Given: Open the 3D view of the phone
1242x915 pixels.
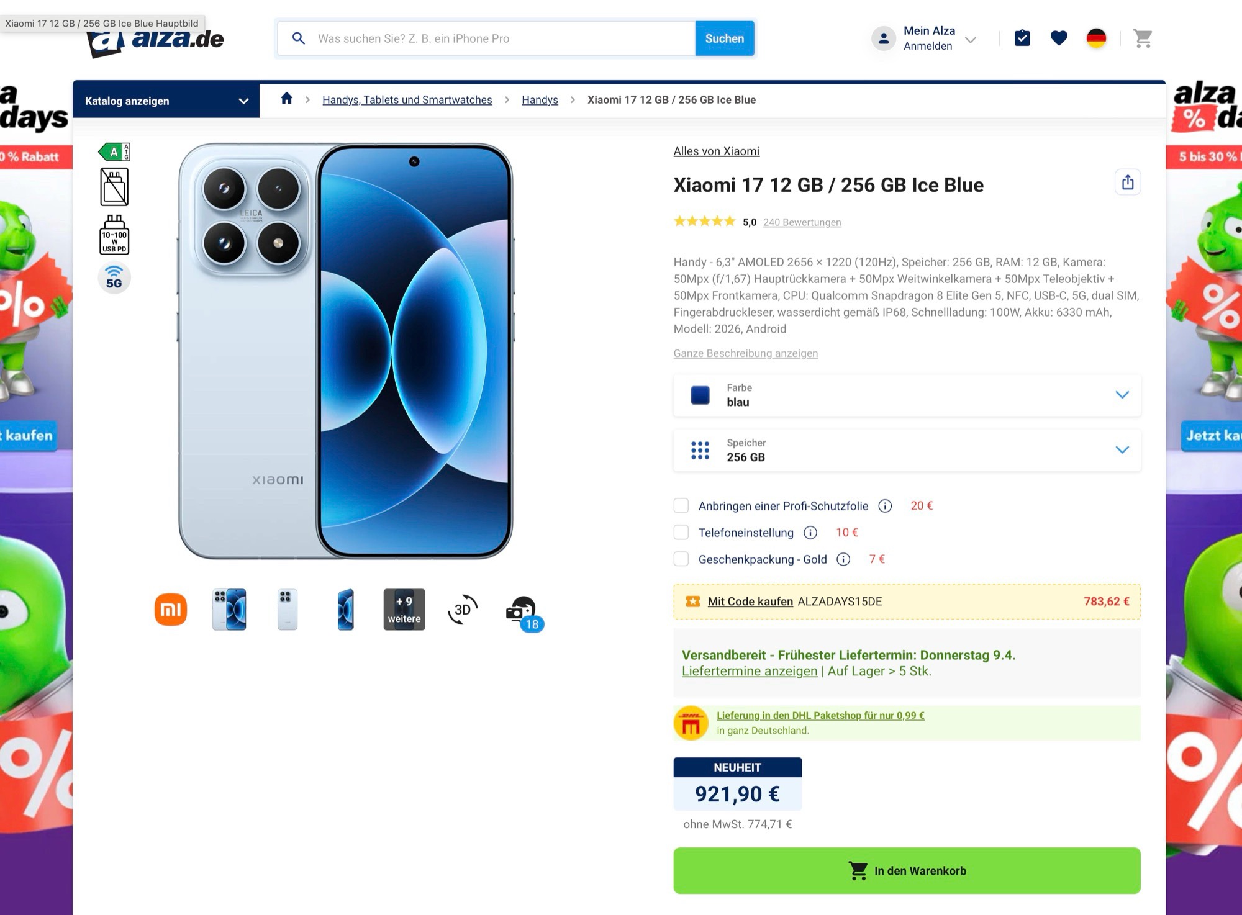Looking at the screenshot, I should point(463,610).
